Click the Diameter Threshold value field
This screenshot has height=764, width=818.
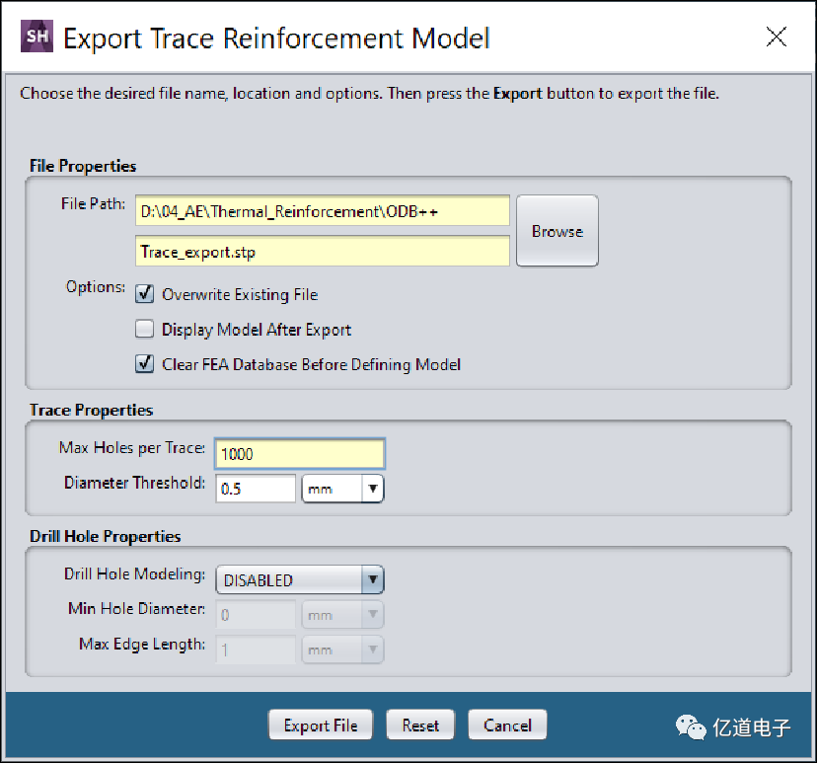256,489
